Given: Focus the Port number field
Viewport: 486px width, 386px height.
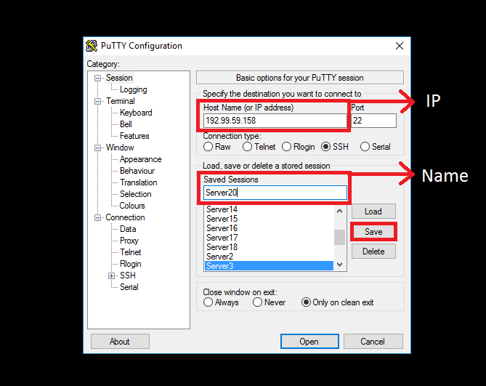Looking at the screenshot, I should (373, 121).
